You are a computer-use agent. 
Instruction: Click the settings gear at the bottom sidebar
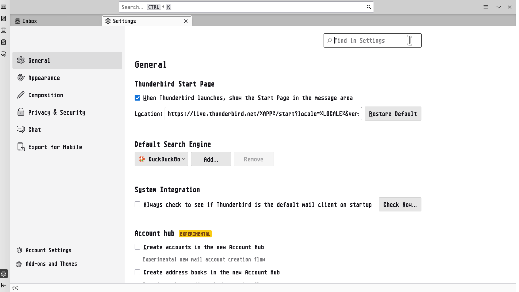pos(4,274)
